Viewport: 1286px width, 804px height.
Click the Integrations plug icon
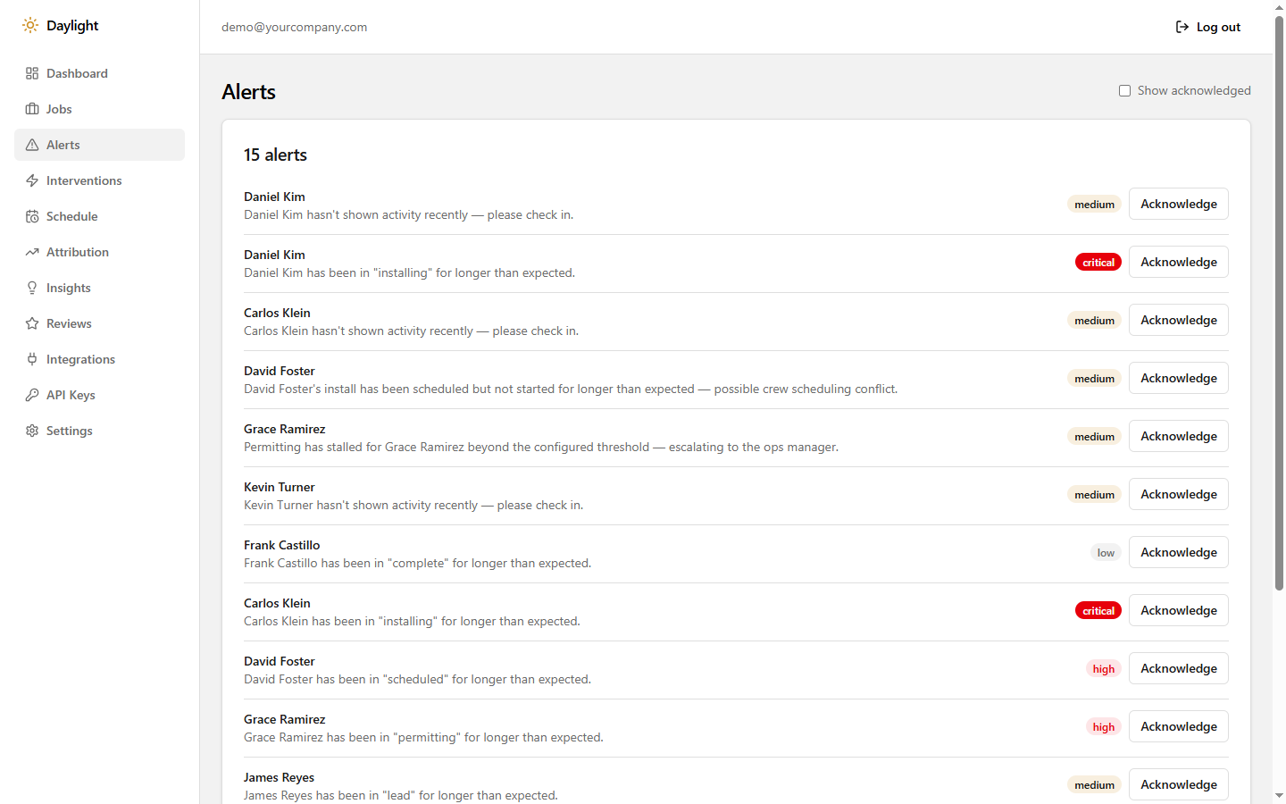coord(32,359)
